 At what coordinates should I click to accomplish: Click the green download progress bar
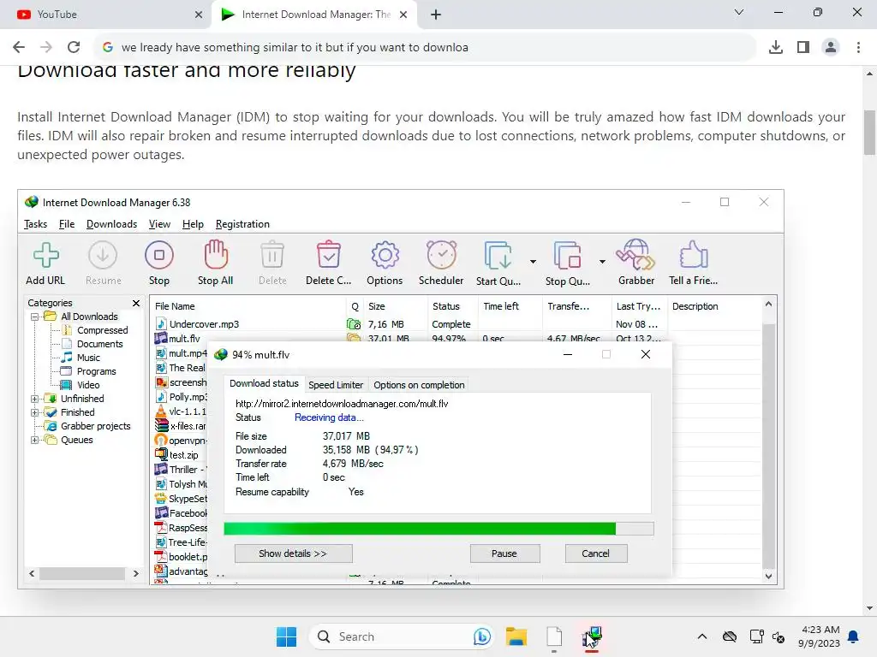click(438, 529)
